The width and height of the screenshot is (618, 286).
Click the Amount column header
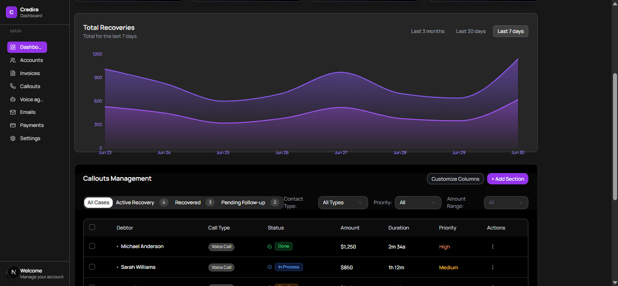pos(350,228)
